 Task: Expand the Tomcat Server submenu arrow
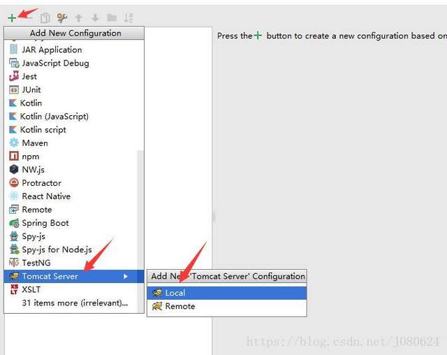pyautogui.click(x=126, y=276)
